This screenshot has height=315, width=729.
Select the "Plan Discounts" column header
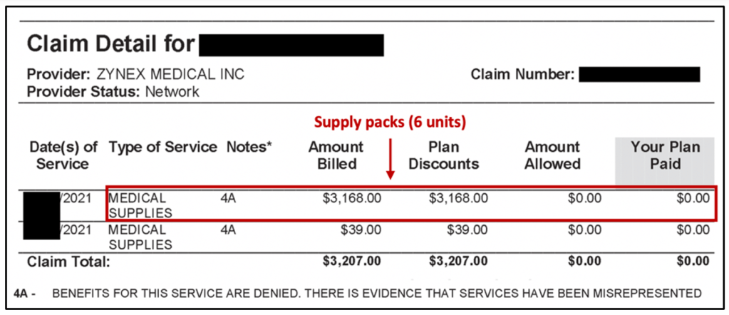[x=445, y=155]
